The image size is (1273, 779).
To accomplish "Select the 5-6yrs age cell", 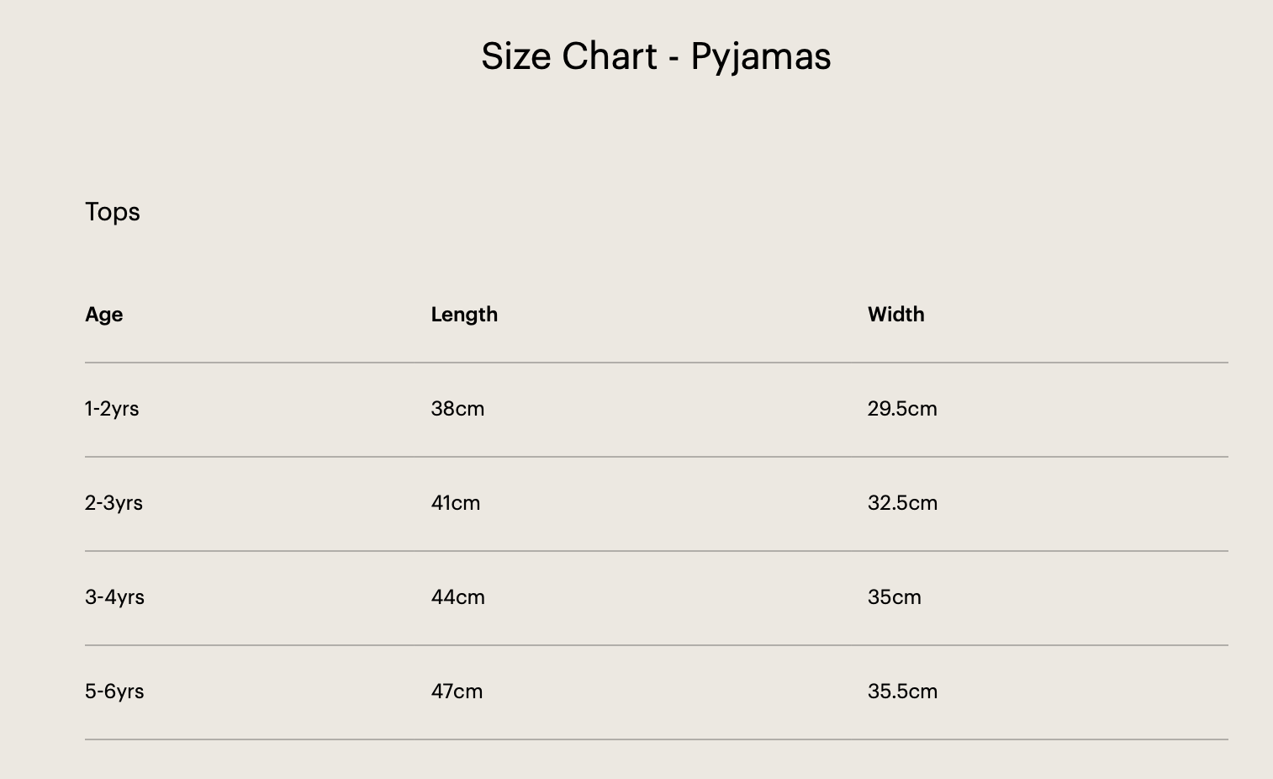I will point(114,692).
